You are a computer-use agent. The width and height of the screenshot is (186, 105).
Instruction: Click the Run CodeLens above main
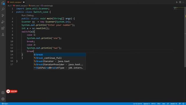(23, 15)
